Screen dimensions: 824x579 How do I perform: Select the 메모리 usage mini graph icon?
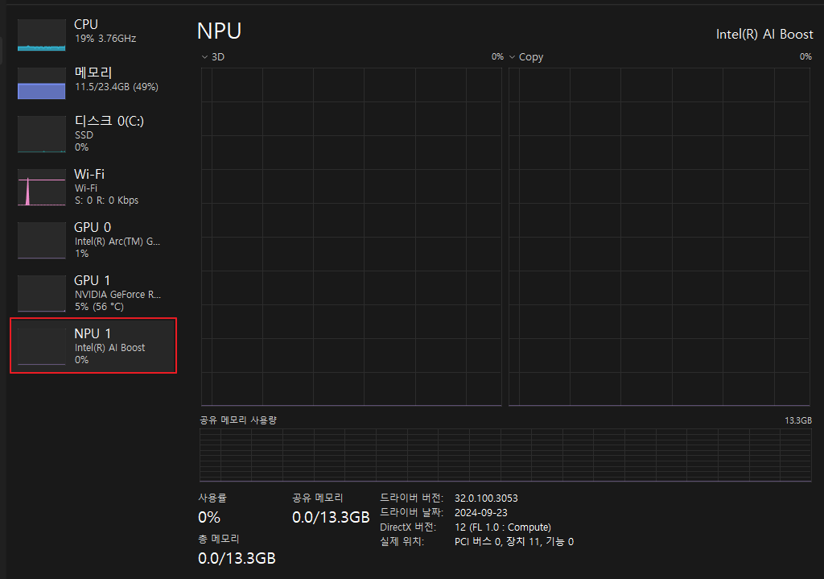41,82
